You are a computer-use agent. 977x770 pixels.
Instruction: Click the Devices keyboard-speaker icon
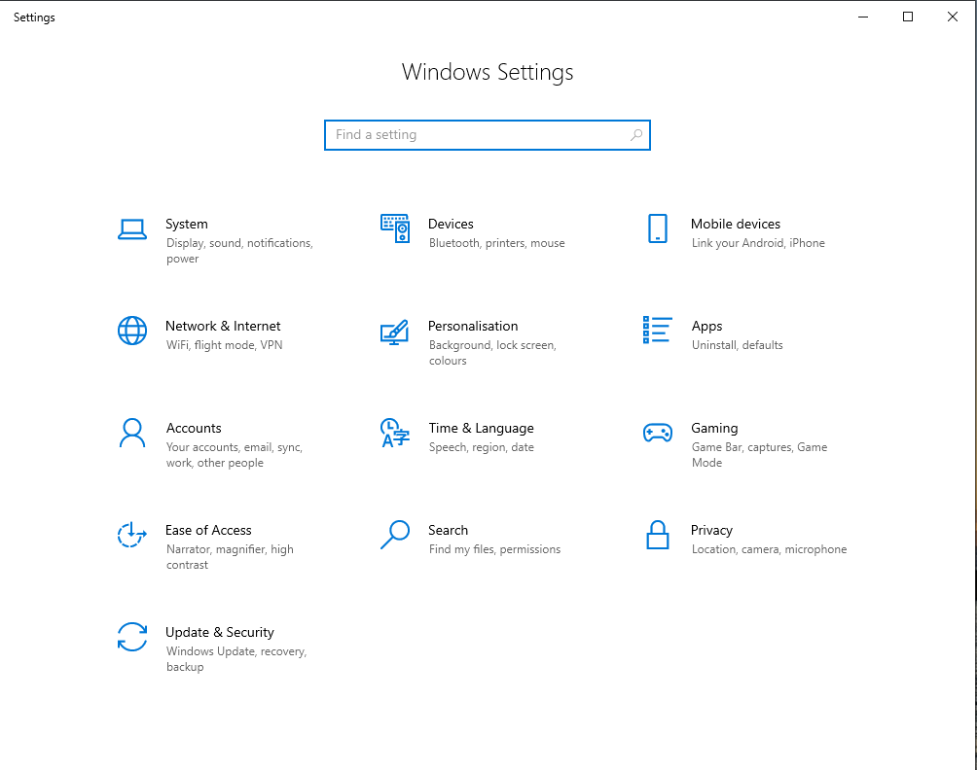click(395, 228)
